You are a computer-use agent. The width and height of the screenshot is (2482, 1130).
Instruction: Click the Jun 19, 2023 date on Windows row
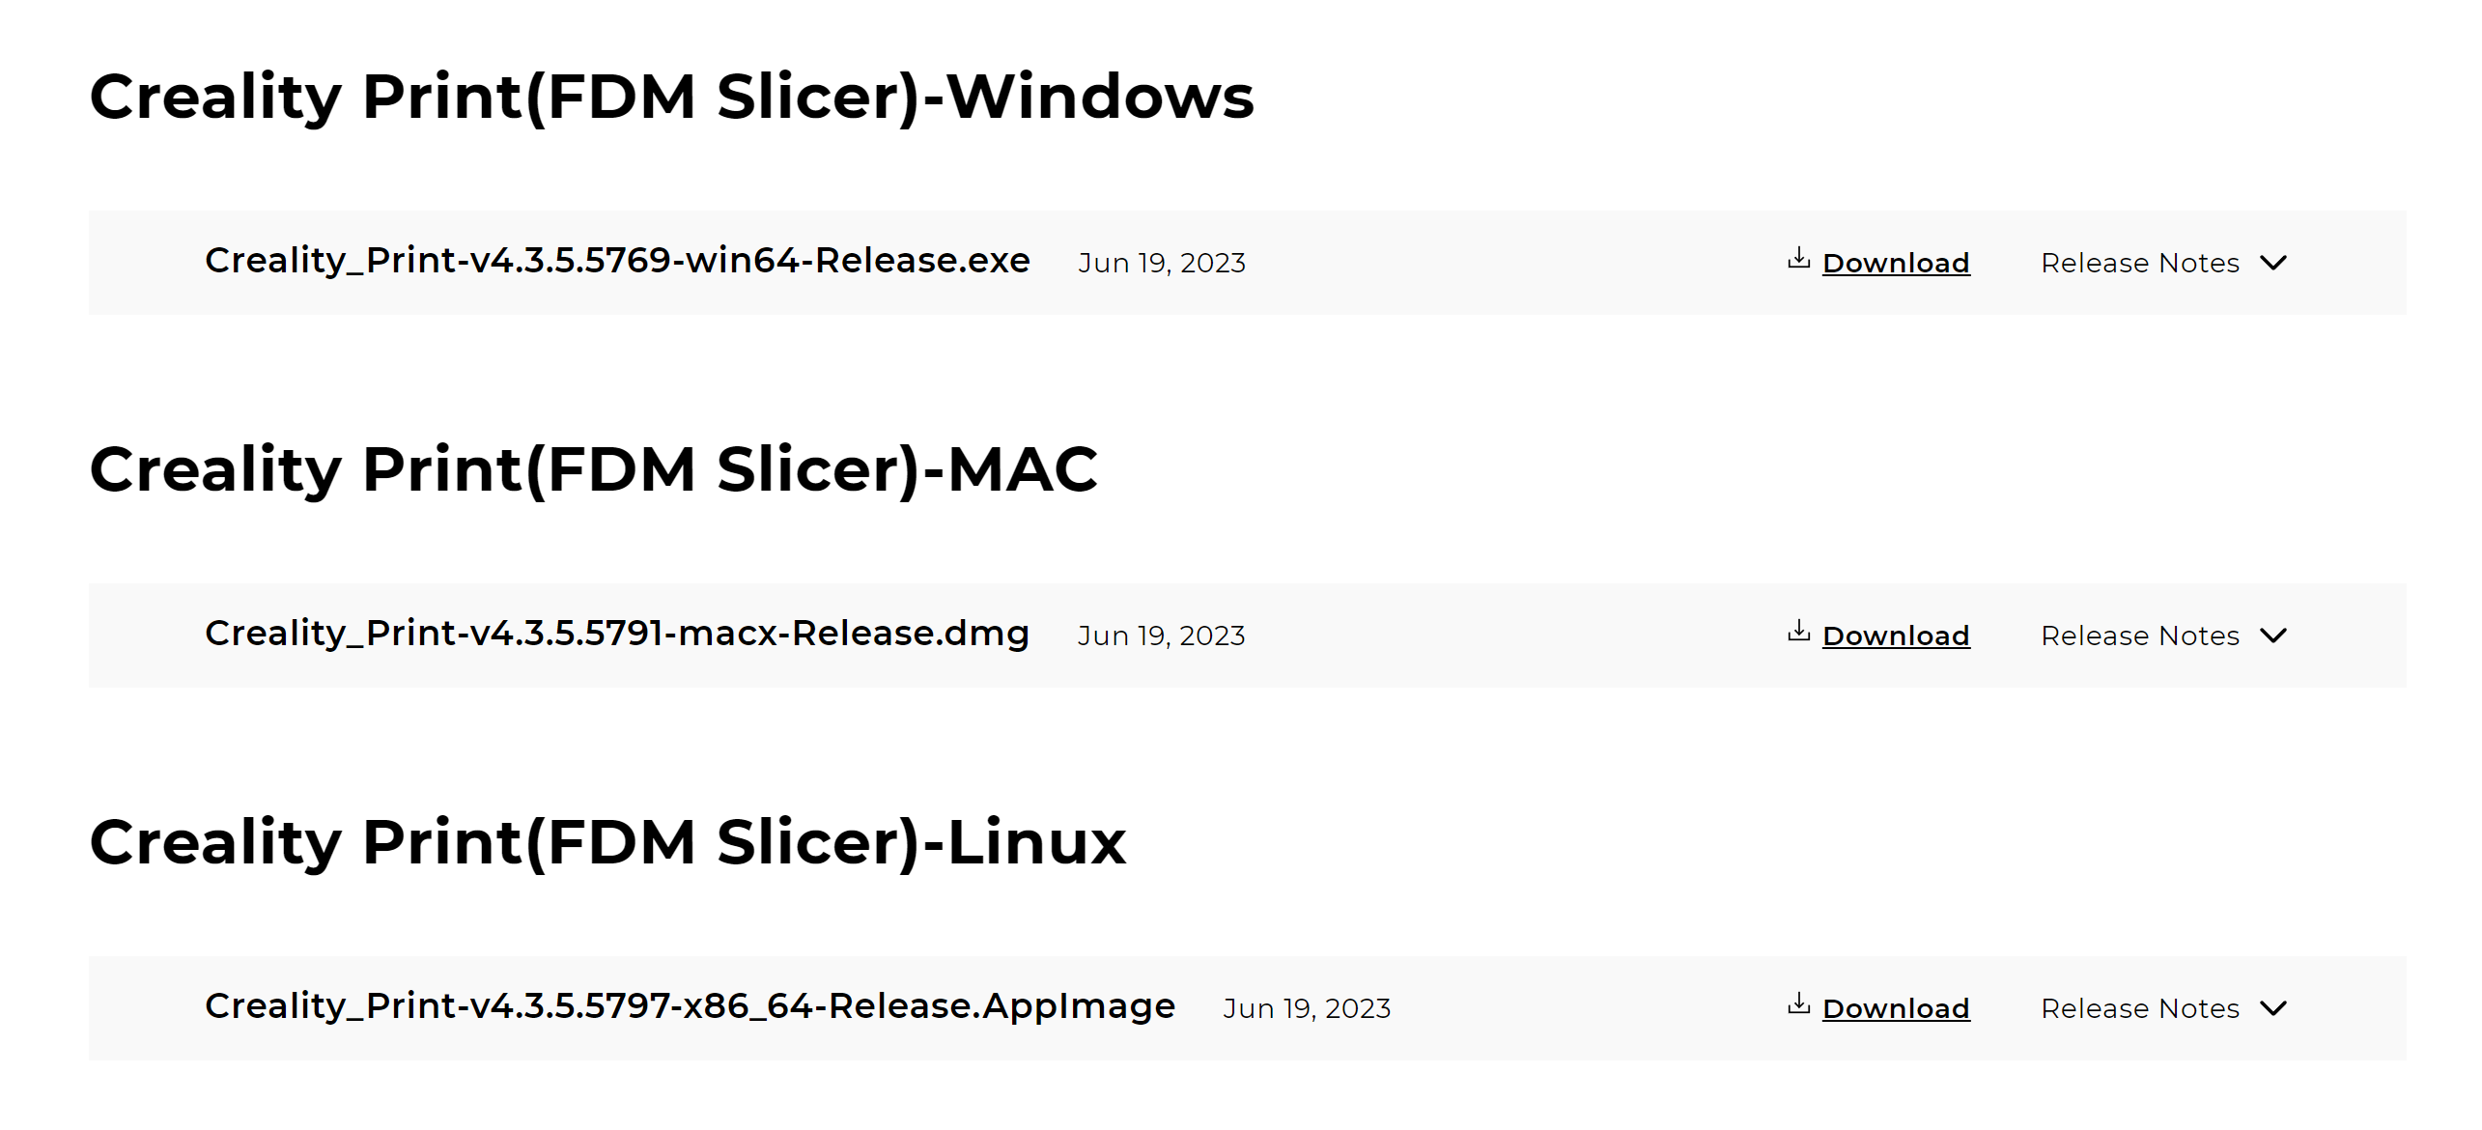click(1161, 263)
